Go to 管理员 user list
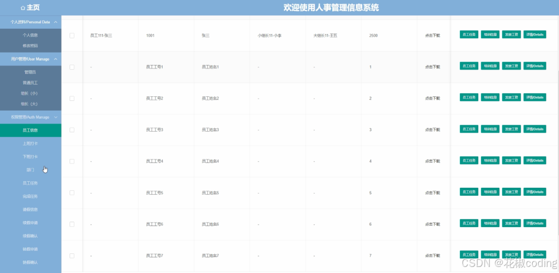The height and width of the screenshot is (273, 559). coord(30,72)
